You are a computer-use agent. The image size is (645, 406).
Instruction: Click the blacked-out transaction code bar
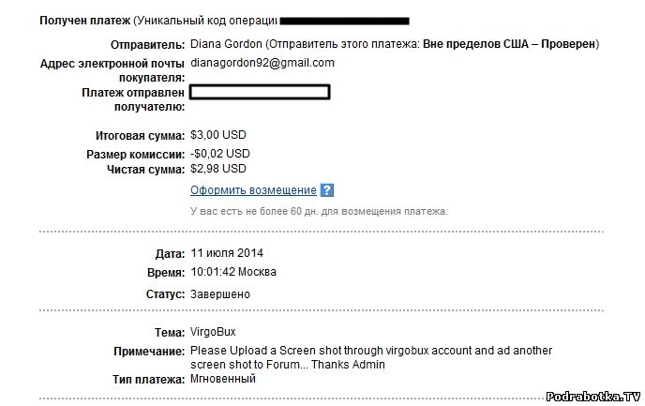coord(344,20)
